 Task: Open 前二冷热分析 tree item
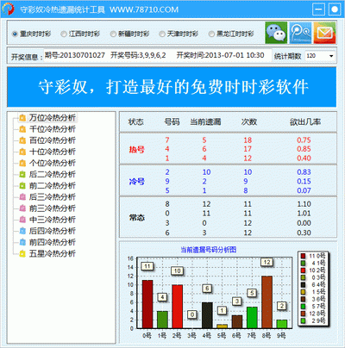(53, 186)
